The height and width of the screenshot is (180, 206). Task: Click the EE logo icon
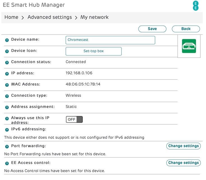coord(196,6)
